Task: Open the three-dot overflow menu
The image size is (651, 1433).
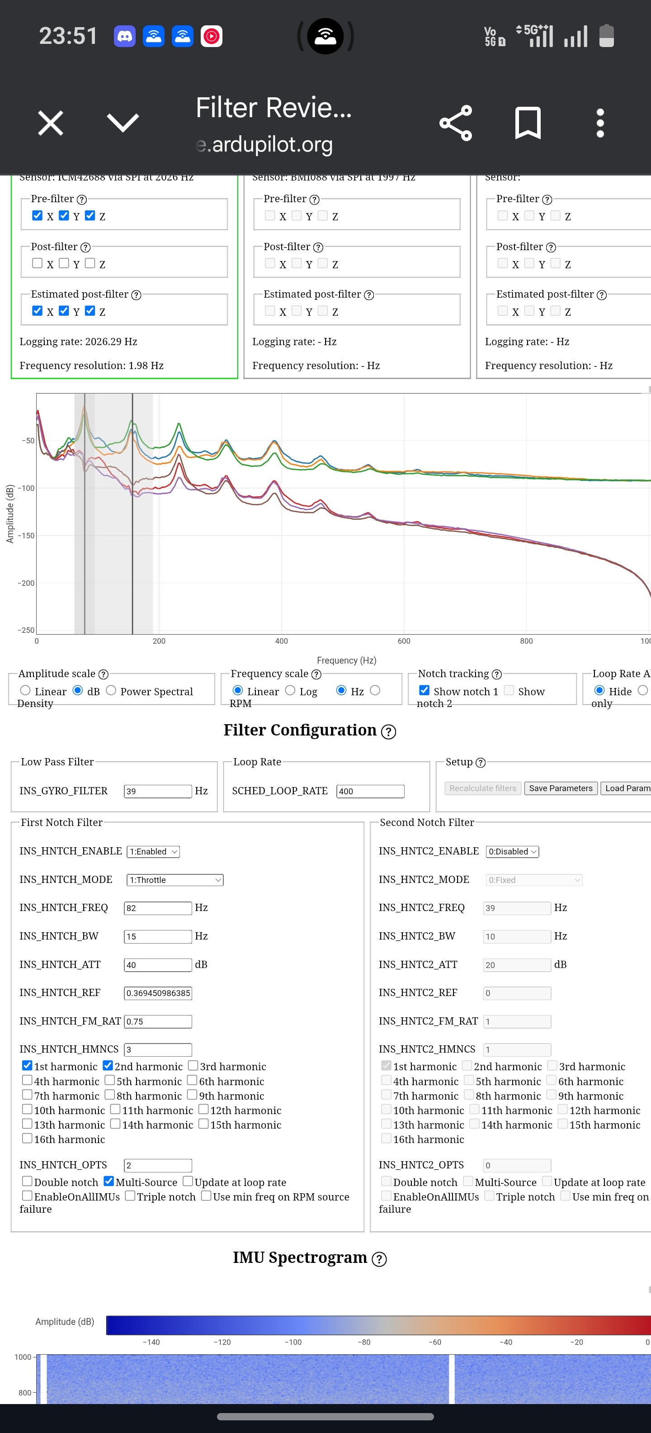Action: 600,123
